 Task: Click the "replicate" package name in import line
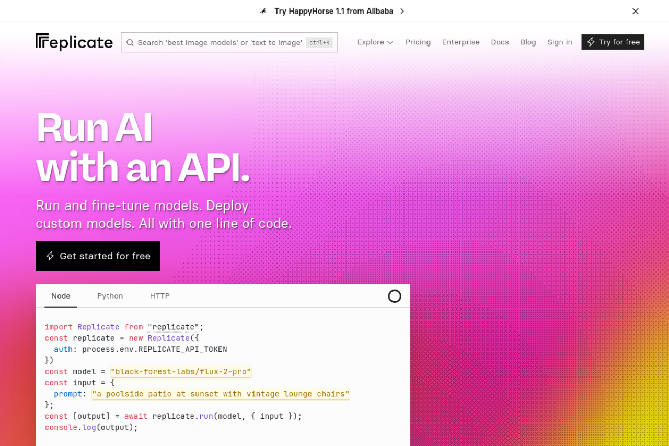coord(173,327)
